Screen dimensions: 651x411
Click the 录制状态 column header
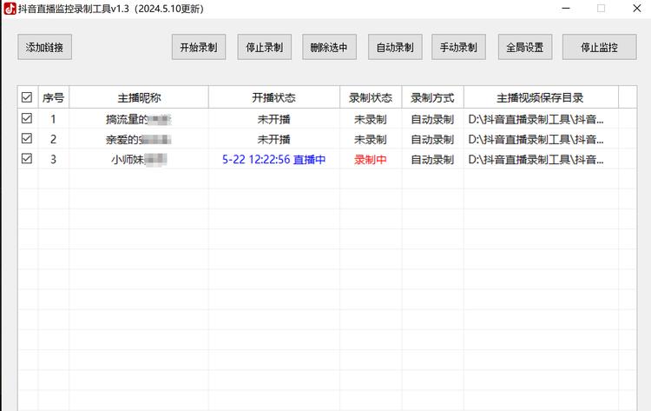[x=371, y=97]
